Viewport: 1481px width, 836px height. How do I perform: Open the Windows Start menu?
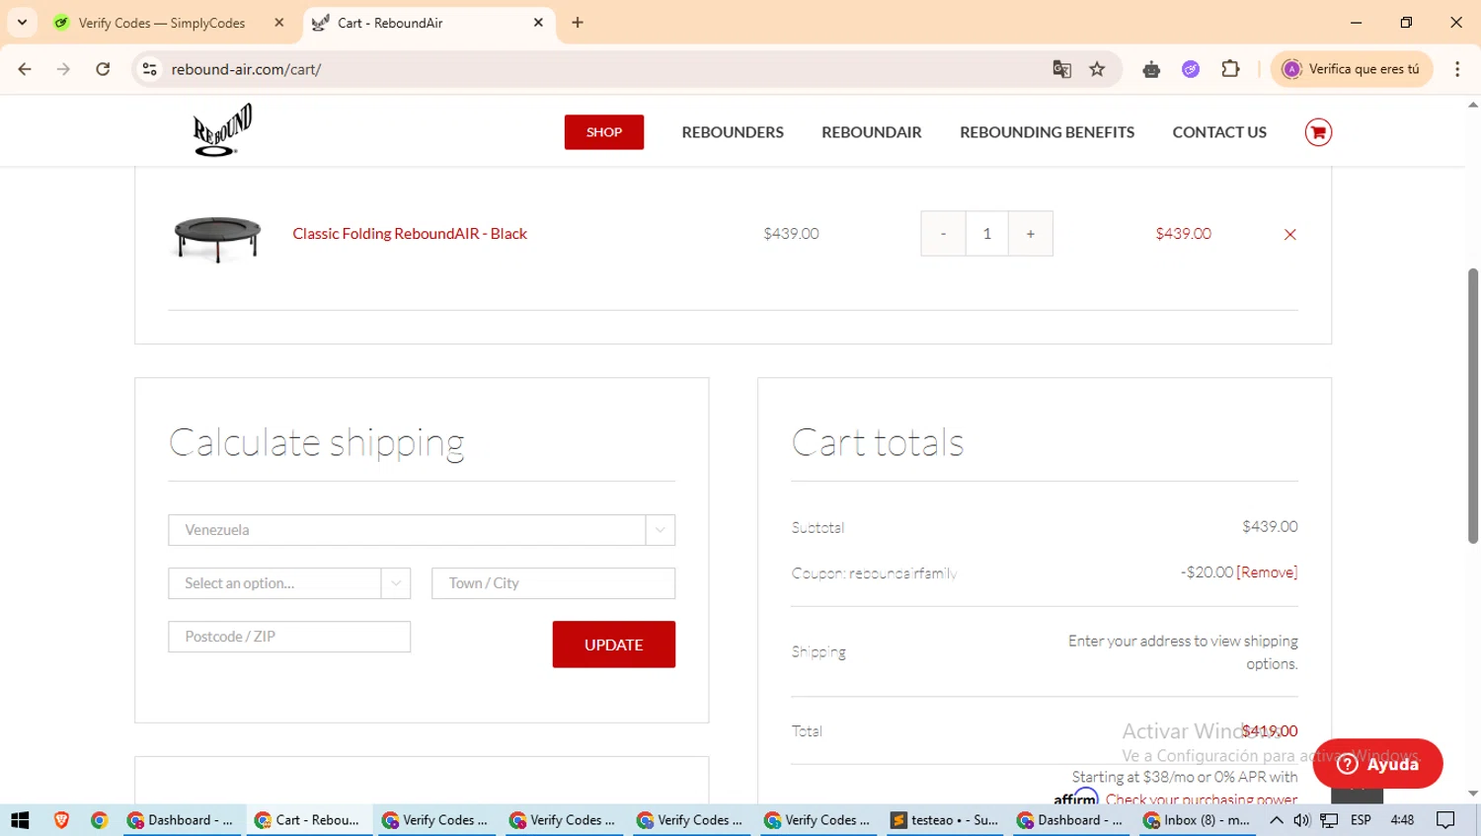(20, 820)
